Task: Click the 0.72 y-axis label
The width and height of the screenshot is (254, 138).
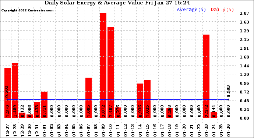Action: (244, 92)
